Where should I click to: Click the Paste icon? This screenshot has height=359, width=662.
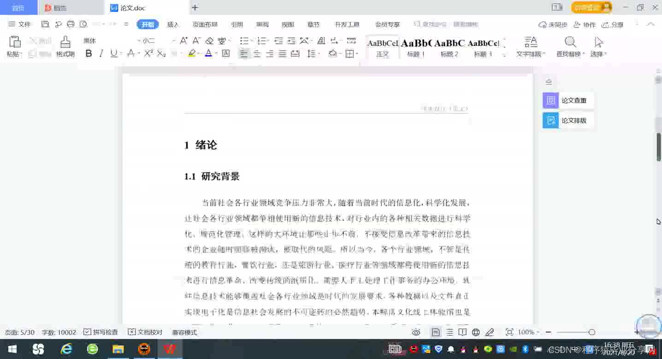pyautogui.click(x=15, y=42)
